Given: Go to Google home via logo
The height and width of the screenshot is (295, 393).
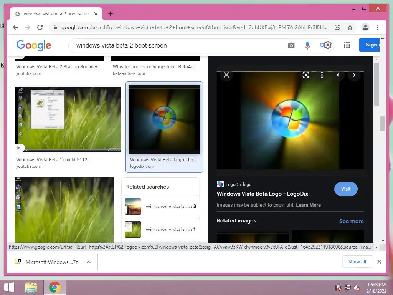Looking at the screenshot, I should (x=34, y=45).
